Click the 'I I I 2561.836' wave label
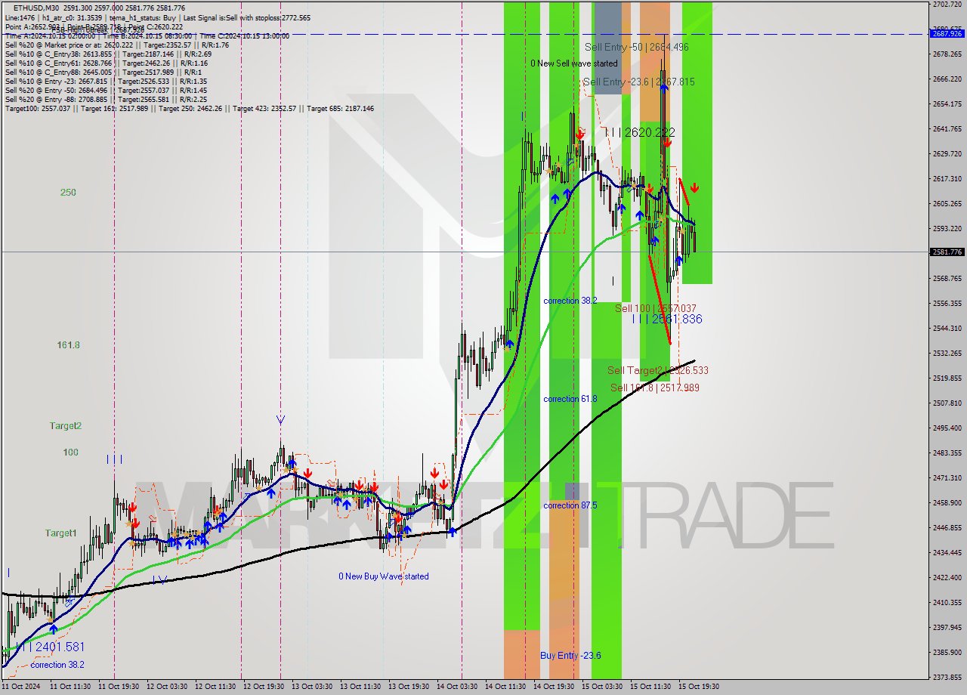The width and height of the screenshot is (967, 695). [667, 319]
